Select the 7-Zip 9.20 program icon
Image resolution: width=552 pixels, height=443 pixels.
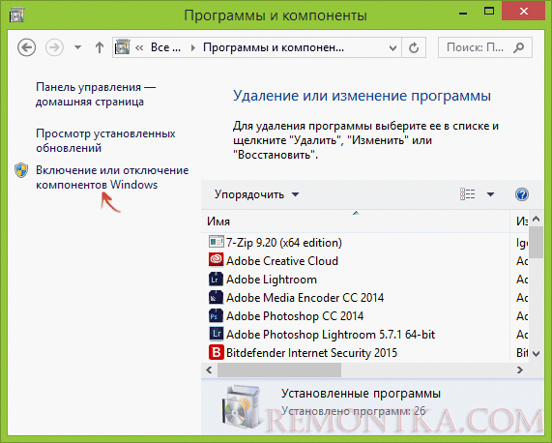[216, 242]
